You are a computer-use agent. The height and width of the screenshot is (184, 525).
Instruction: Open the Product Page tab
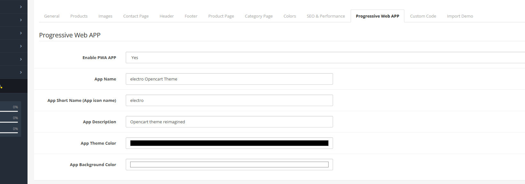(x=221, y=16)
